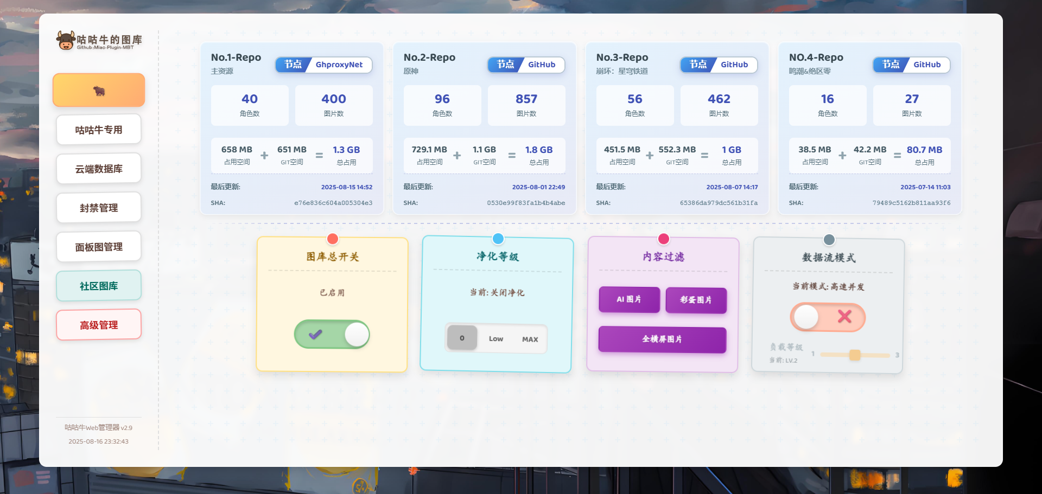Set purification level to MAX
1042x494 pixels.
pos(530,339)
